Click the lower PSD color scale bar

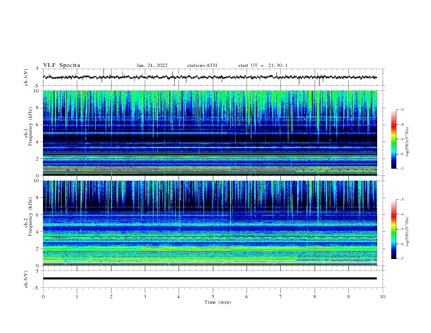tap(393, 229)
